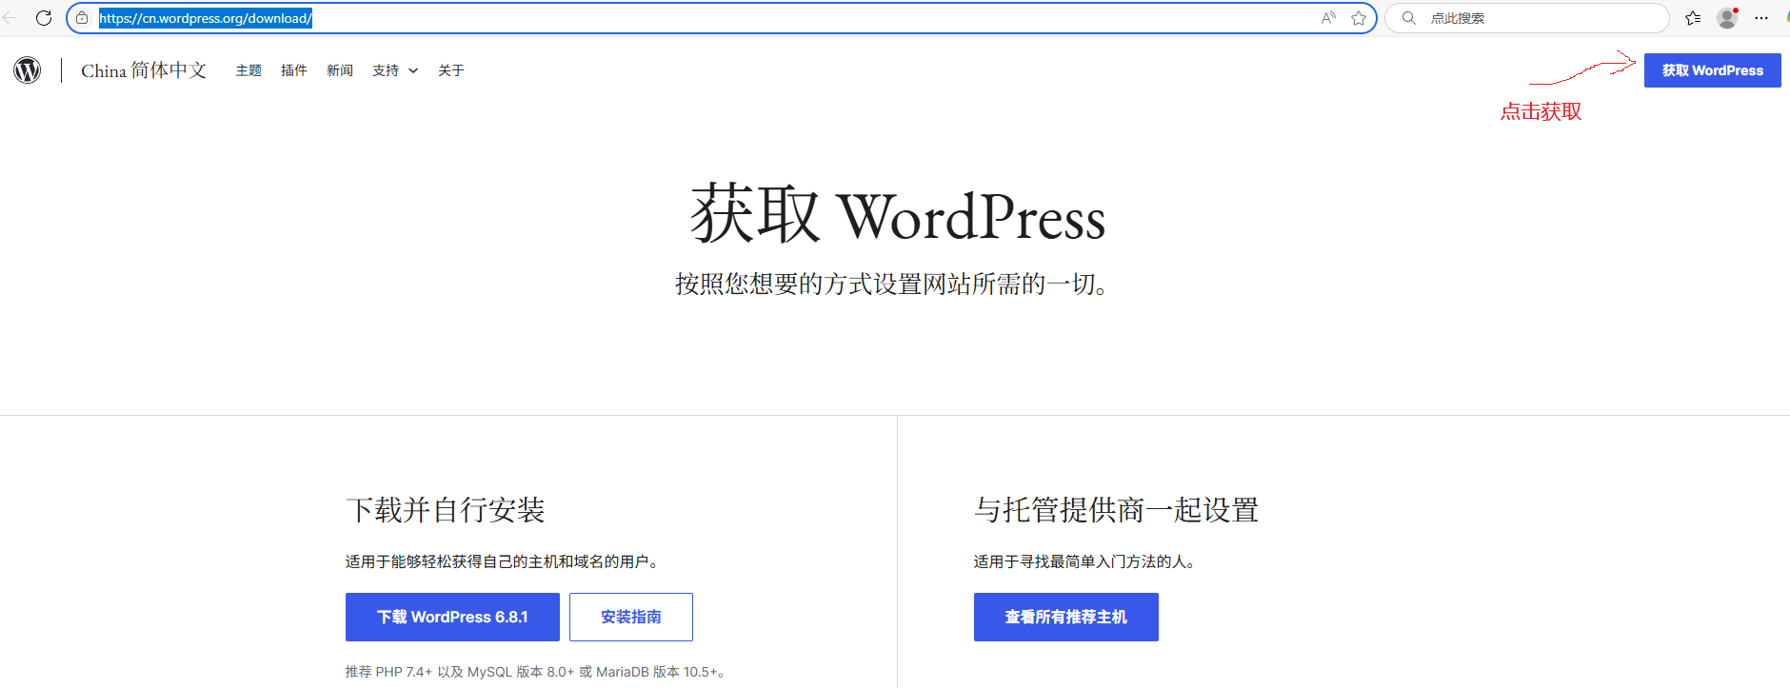Open the 关于 menu item
Viewport: 1790px width, 688px height.
[x=451, y=70]
